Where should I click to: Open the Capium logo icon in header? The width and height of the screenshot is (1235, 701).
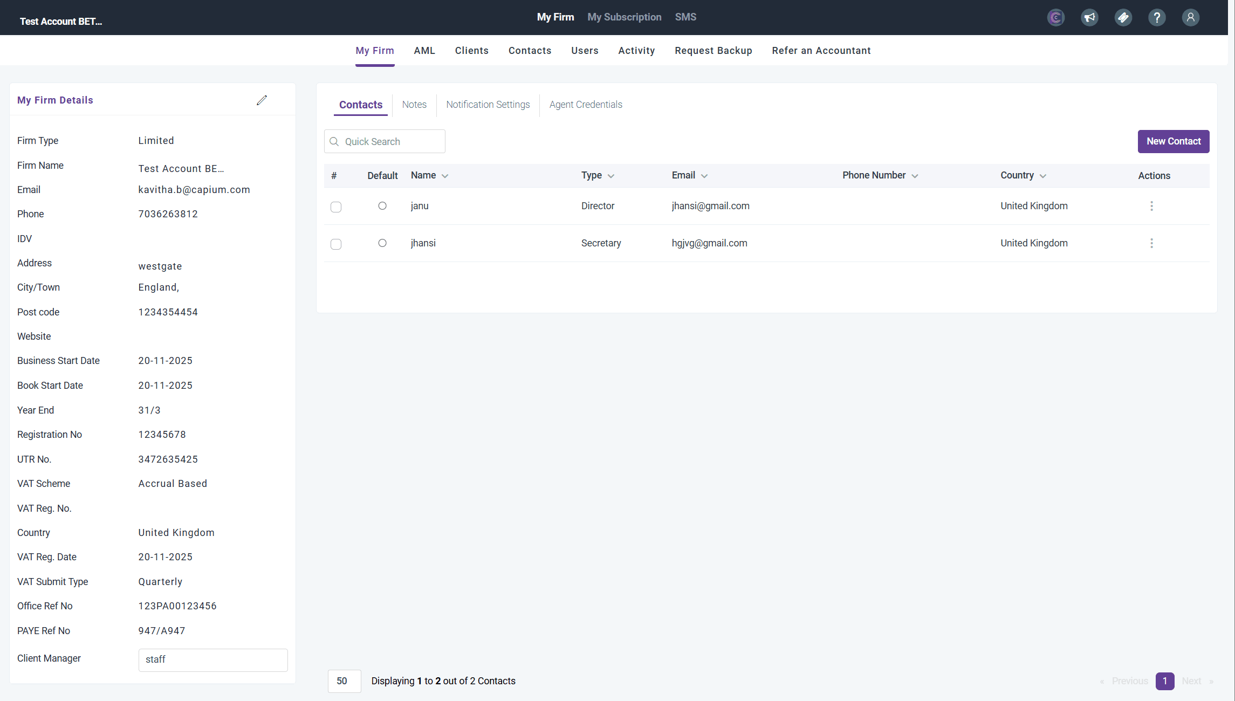click(x=1055, y=18)
